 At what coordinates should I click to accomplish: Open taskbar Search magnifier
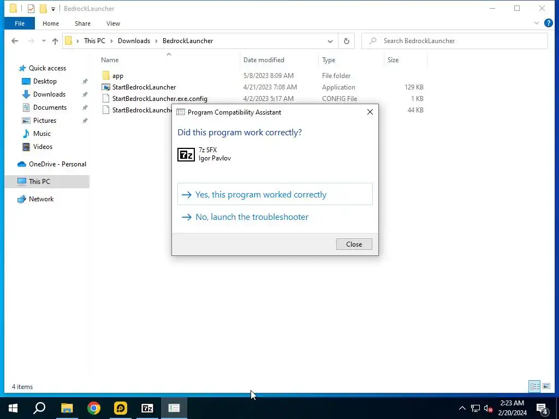(39, 408)
